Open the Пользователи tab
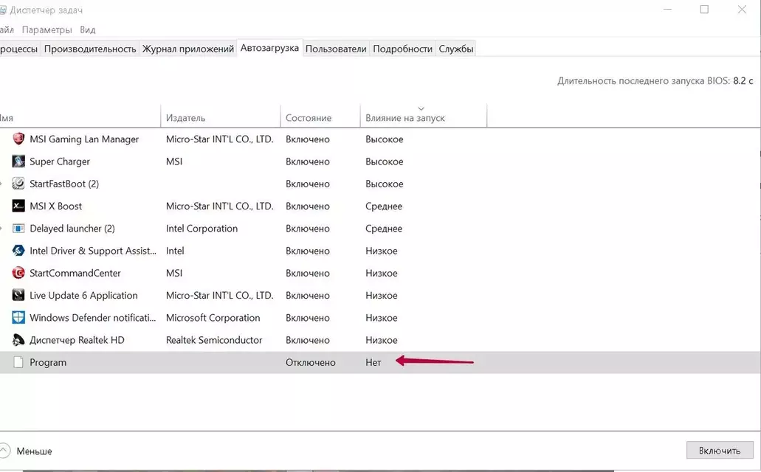This screenshot has width=761, height=472. [x=336, y=49]
